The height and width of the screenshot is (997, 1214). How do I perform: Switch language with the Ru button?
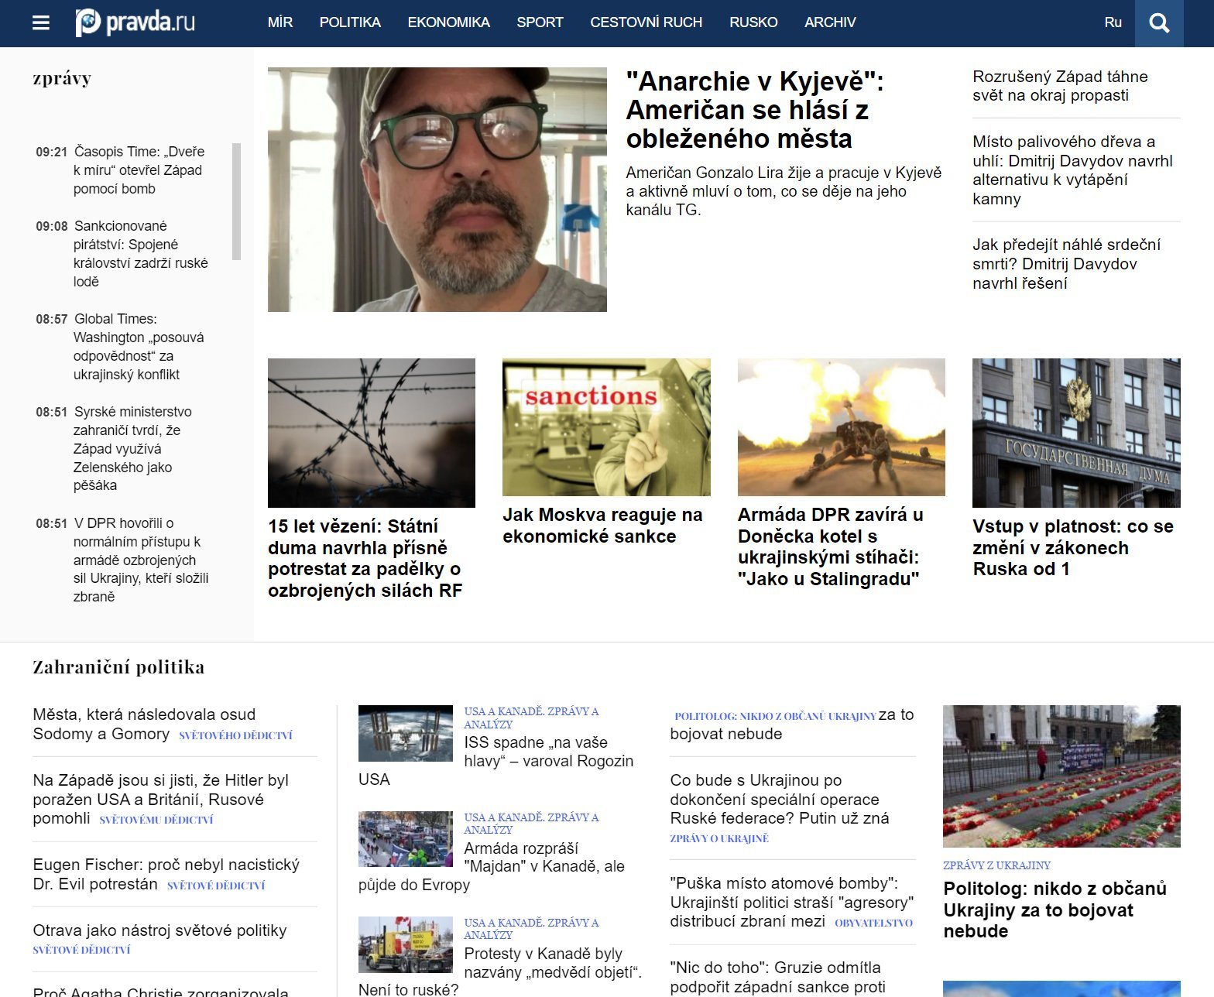tap(1113, 22)
